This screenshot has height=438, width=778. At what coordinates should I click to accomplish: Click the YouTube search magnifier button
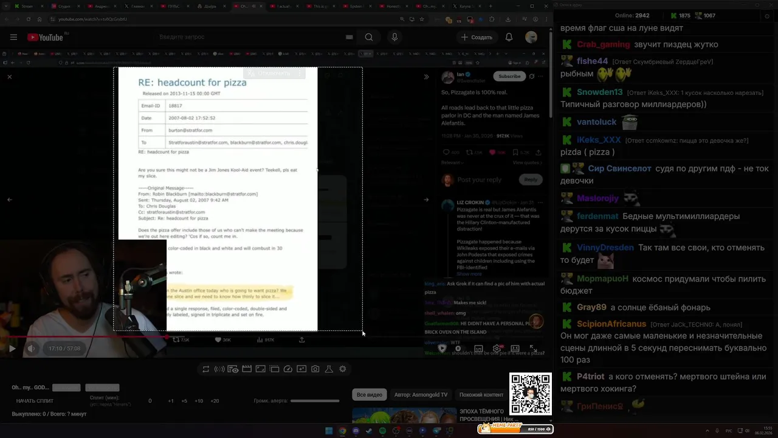[369, 37]
